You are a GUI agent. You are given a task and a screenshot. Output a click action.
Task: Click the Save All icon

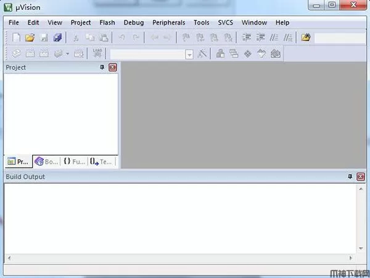pyautogui.click(x=57, y=38)
